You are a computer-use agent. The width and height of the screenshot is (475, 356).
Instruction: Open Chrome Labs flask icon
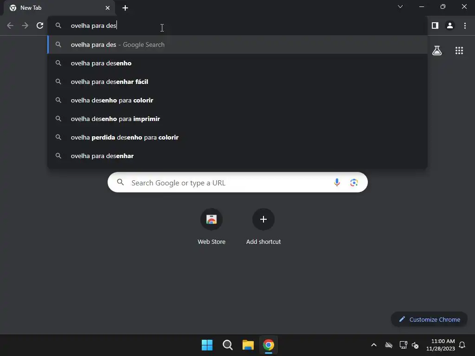[437, 51]
